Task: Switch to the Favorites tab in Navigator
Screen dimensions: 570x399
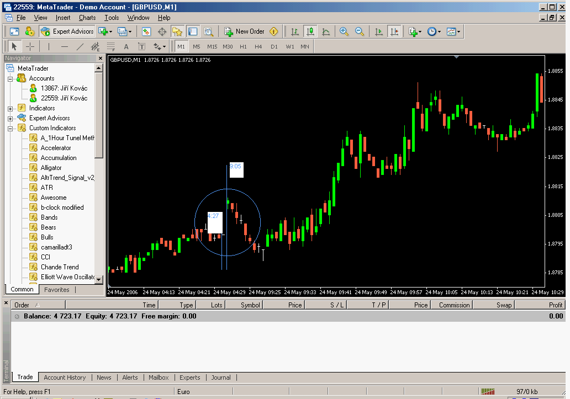Action: [57, 290]
